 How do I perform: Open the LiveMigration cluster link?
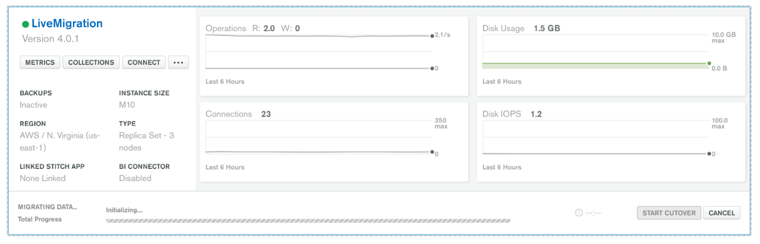[x=67, y=24]
